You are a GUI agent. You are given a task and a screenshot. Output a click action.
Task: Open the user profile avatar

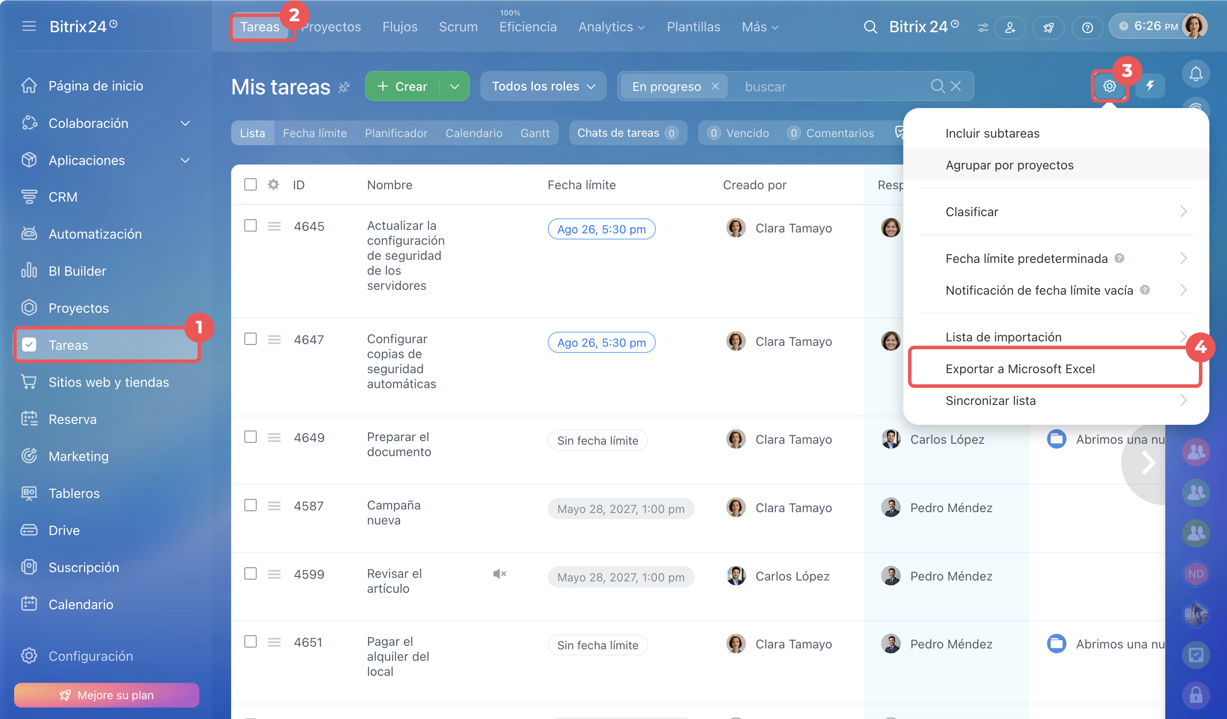tap(1194, 26)
